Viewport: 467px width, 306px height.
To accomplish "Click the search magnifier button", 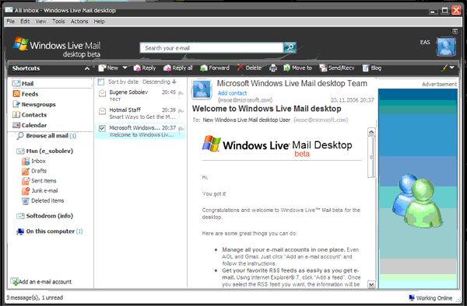I will pos(290,47).
